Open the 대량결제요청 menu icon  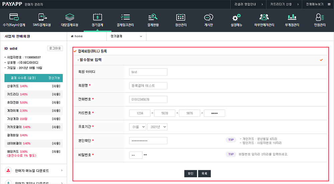[70, 17]
